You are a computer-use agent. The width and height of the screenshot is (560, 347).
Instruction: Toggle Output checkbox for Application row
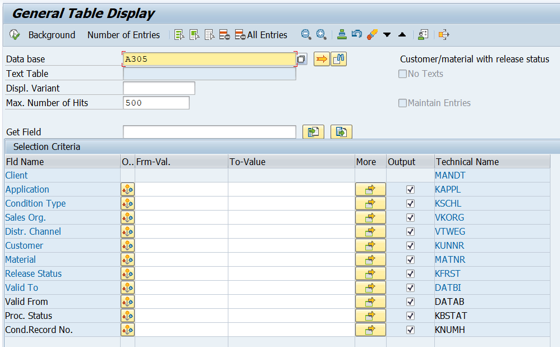coord(410,189)
